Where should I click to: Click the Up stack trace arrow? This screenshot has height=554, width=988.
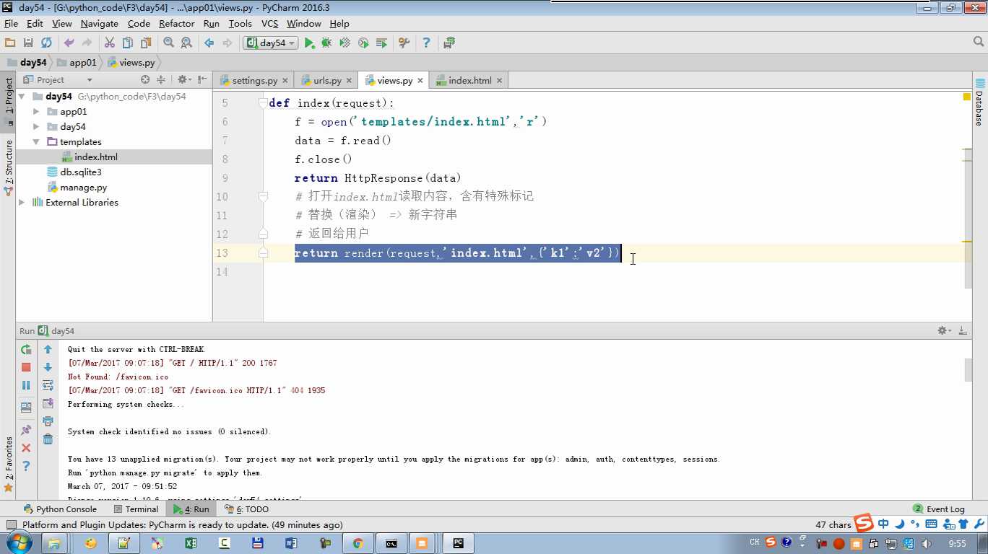click(48, 349)
